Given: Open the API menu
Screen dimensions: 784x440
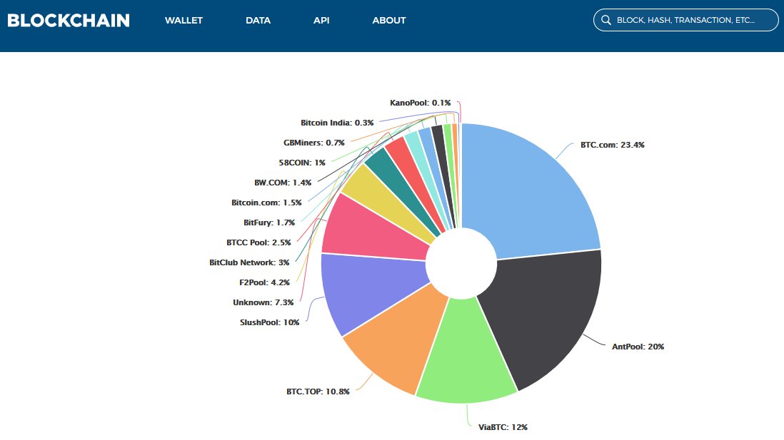Looking at the screenshot, I should coord(321,21).
